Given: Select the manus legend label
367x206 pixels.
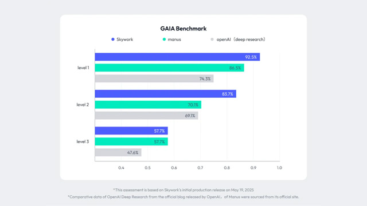Looking at the screenshot, I should [174, 39].
